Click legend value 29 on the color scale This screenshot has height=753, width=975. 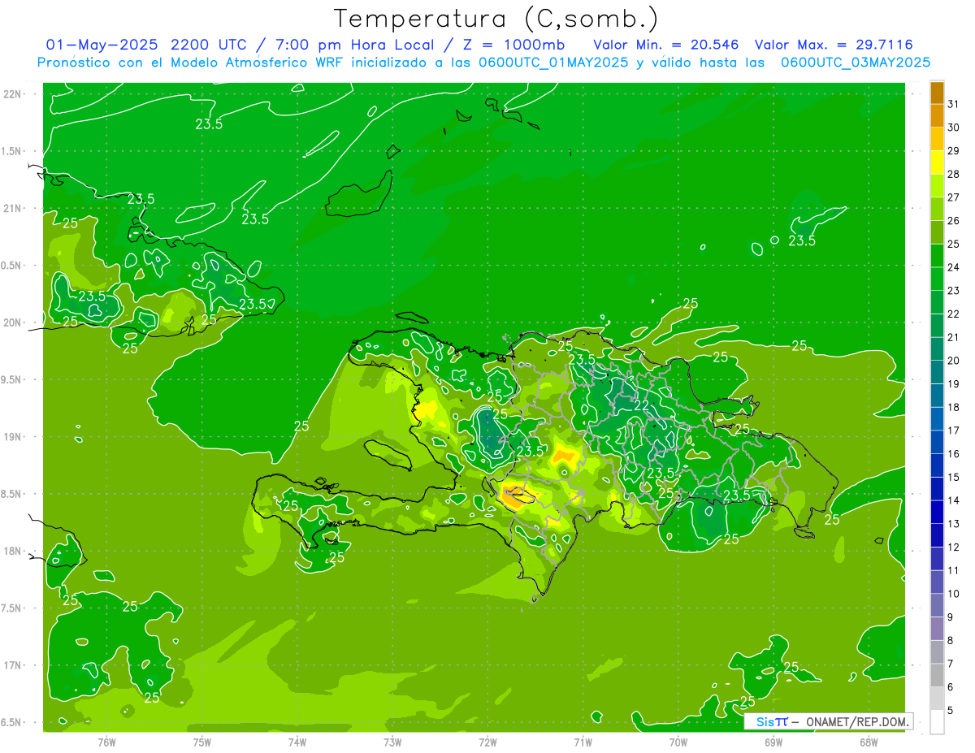tap(953, 150)
